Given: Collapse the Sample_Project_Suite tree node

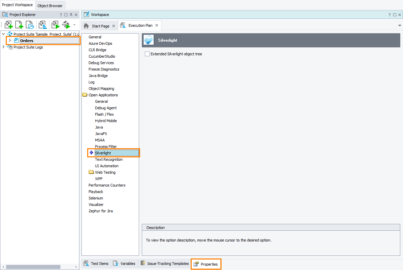Looking at the screenshot, I should 3,34.
